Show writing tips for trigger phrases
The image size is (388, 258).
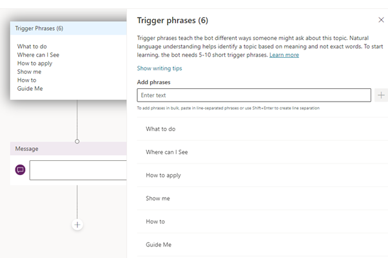point(159,68)
